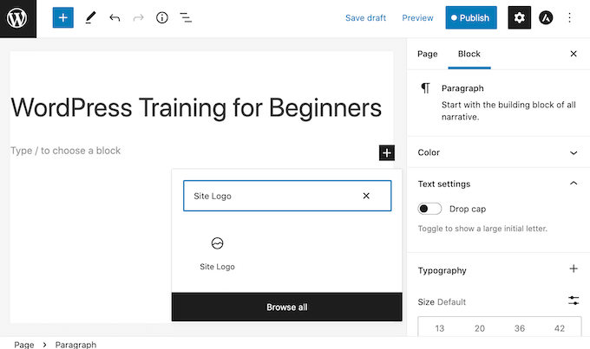Screen dimensions: 590x349
Task: Undo the last change
Action: click(115, 18)
